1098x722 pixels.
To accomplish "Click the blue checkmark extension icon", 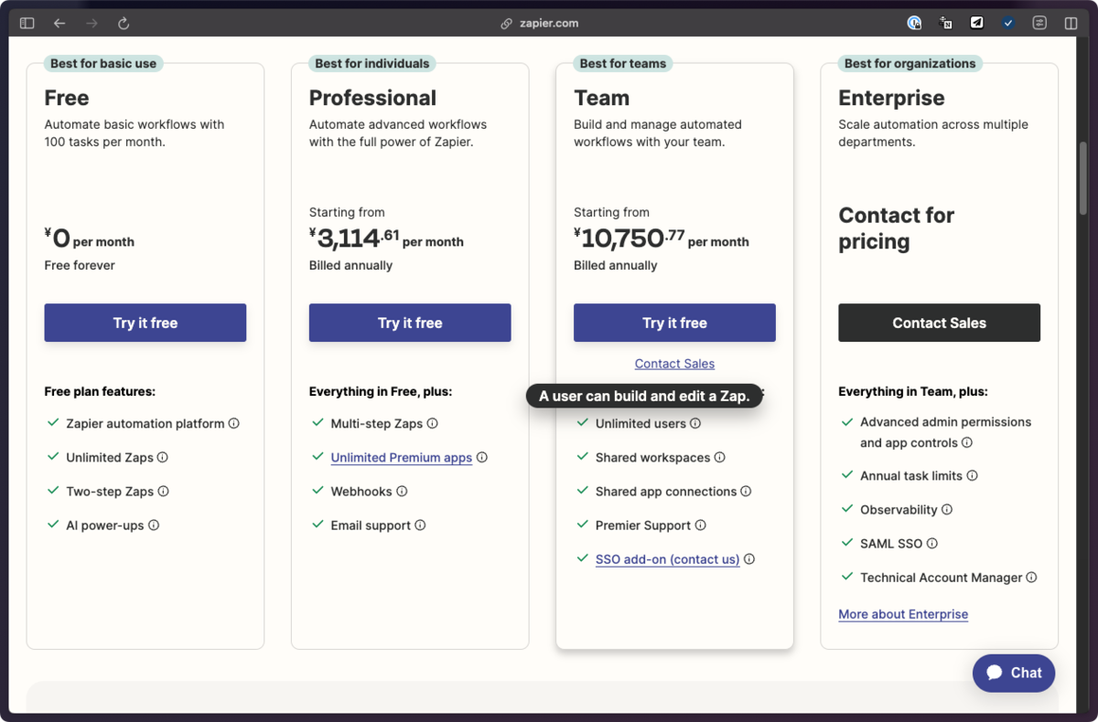I will [1007, 23].
